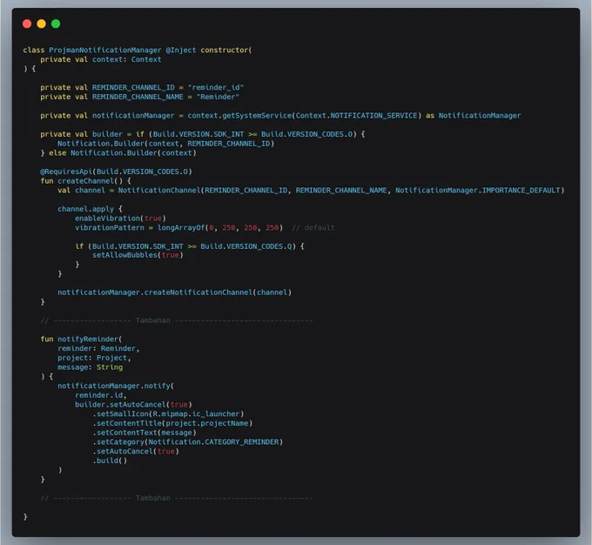Click the @Inject annotation
This screenshot has width=592, height=545.
point(181,50)
